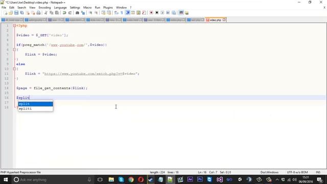
Task: Open the Window menu
Action: click(x=121, y=8)
